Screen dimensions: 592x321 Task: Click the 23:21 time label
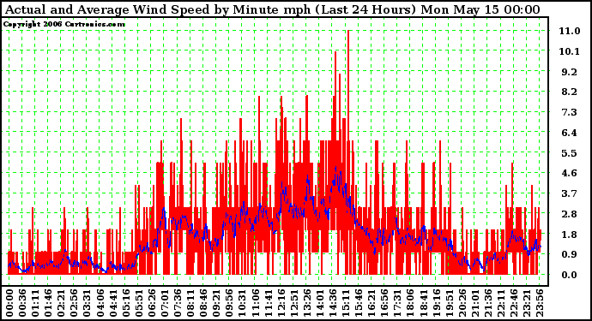[526, 303]
